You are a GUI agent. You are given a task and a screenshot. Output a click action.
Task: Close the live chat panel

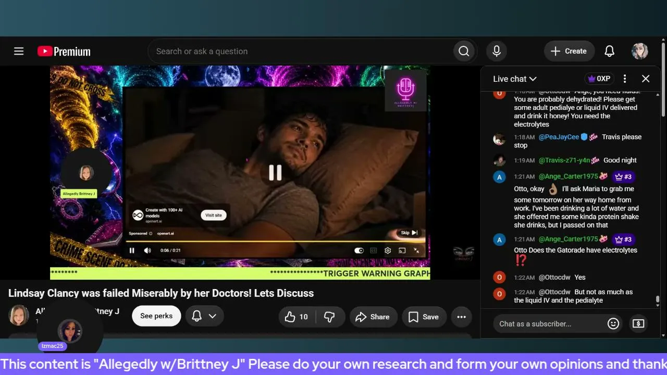coord(646,79)
